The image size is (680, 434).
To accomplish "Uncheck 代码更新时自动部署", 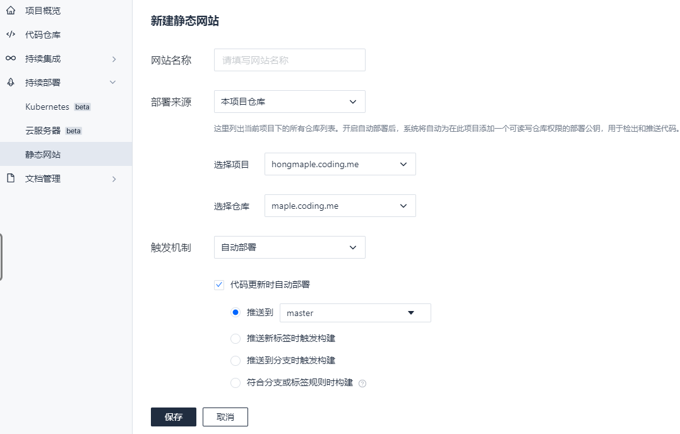I will coord(218,284).
